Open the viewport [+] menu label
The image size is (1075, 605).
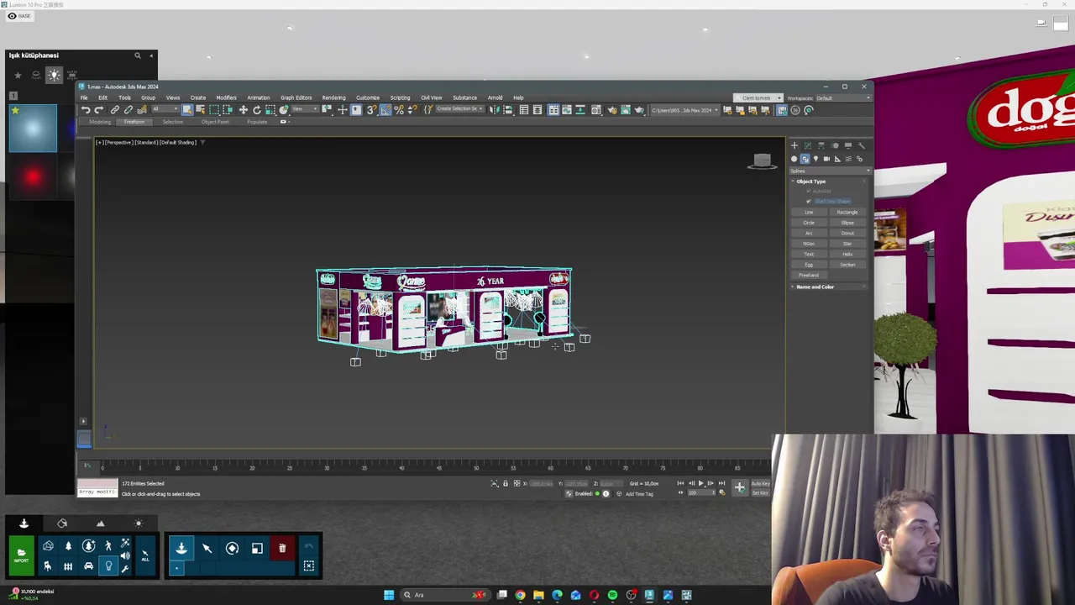99,142
